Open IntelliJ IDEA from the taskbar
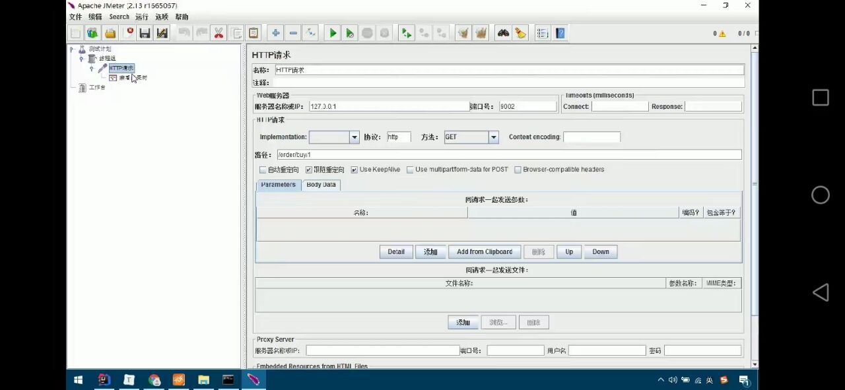This screenshot has height=390, width=845. [104, 380]
